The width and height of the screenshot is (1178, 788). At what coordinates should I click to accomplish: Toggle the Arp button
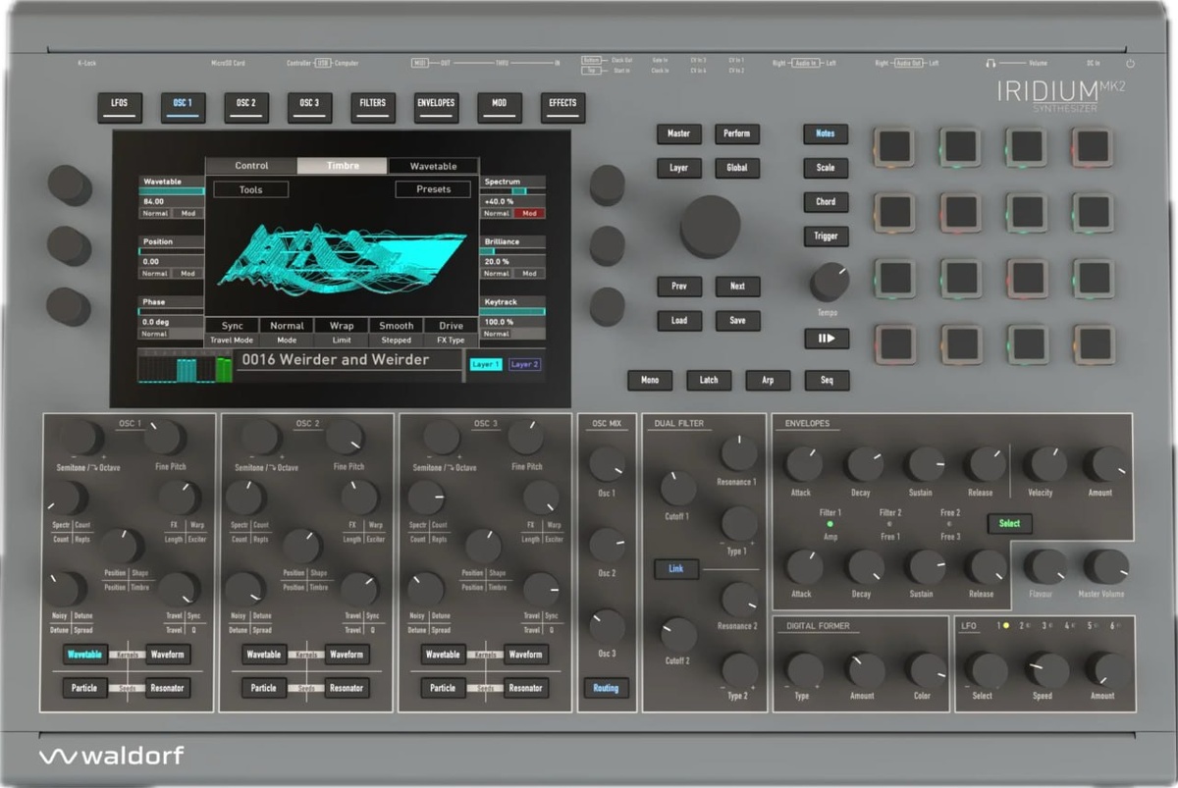tap(768, 380)
